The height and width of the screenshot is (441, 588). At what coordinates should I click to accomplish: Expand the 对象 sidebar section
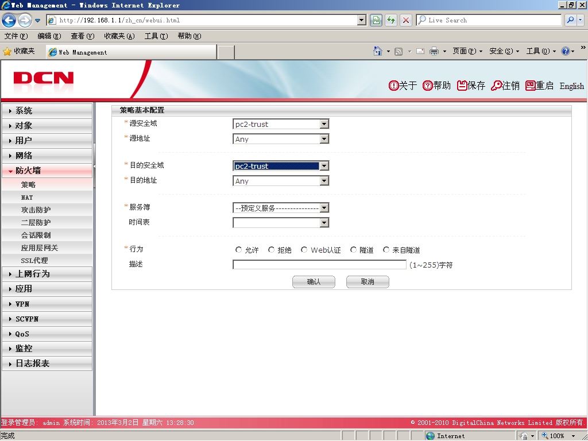pyautogui.click(x=47, y=126)
